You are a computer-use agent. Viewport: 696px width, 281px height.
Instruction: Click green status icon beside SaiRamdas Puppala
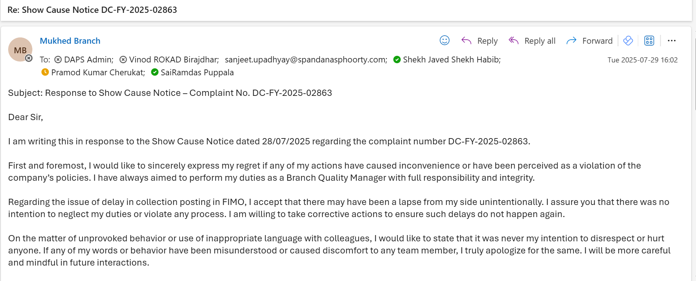coord(155,72)
